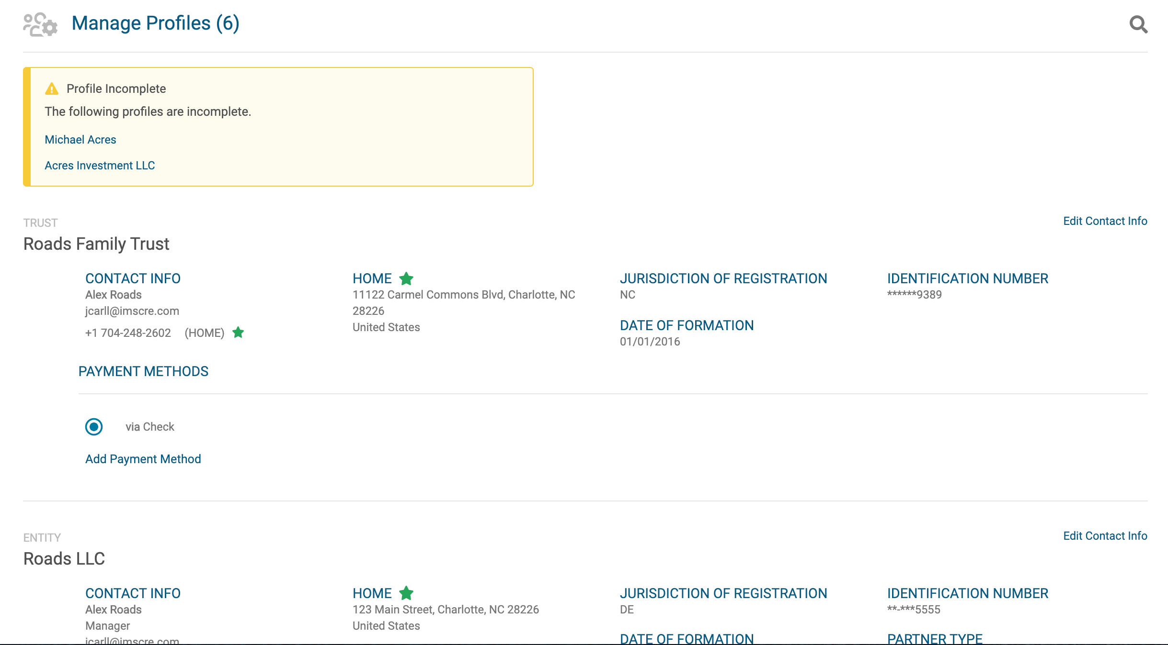Click the via Check payment label
The image size is (1168, 645).
[150, 427]
